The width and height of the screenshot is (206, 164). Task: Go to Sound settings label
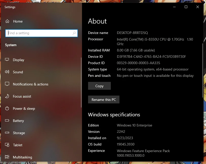(x=18, y=72)
